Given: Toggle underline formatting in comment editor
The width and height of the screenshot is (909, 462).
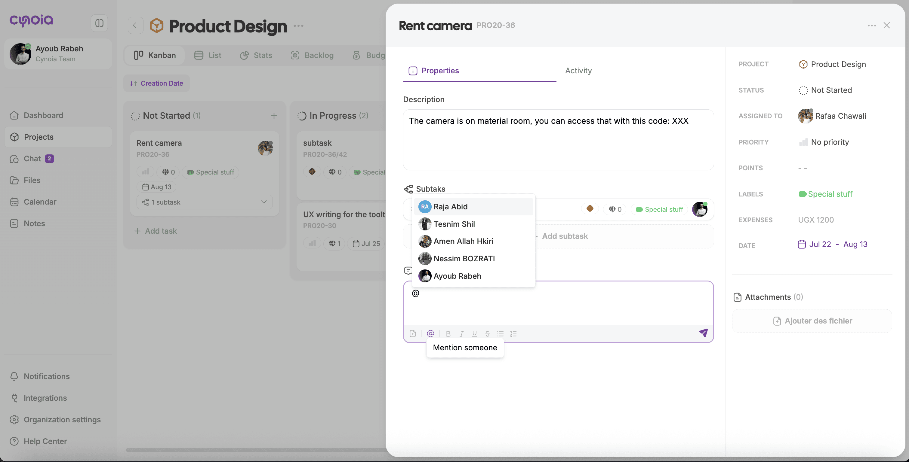Looking at the screenshot, I should (474, 333).
